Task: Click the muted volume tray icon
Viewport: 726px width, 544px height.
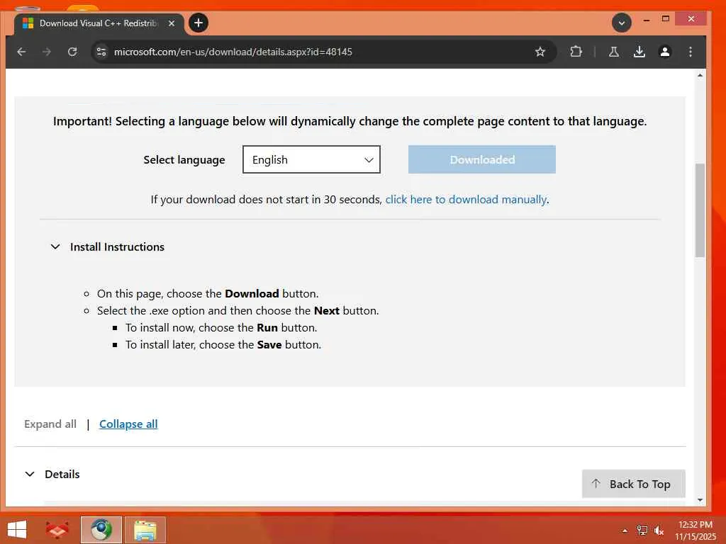Action: pyautogui.click(x=659, y=531)
